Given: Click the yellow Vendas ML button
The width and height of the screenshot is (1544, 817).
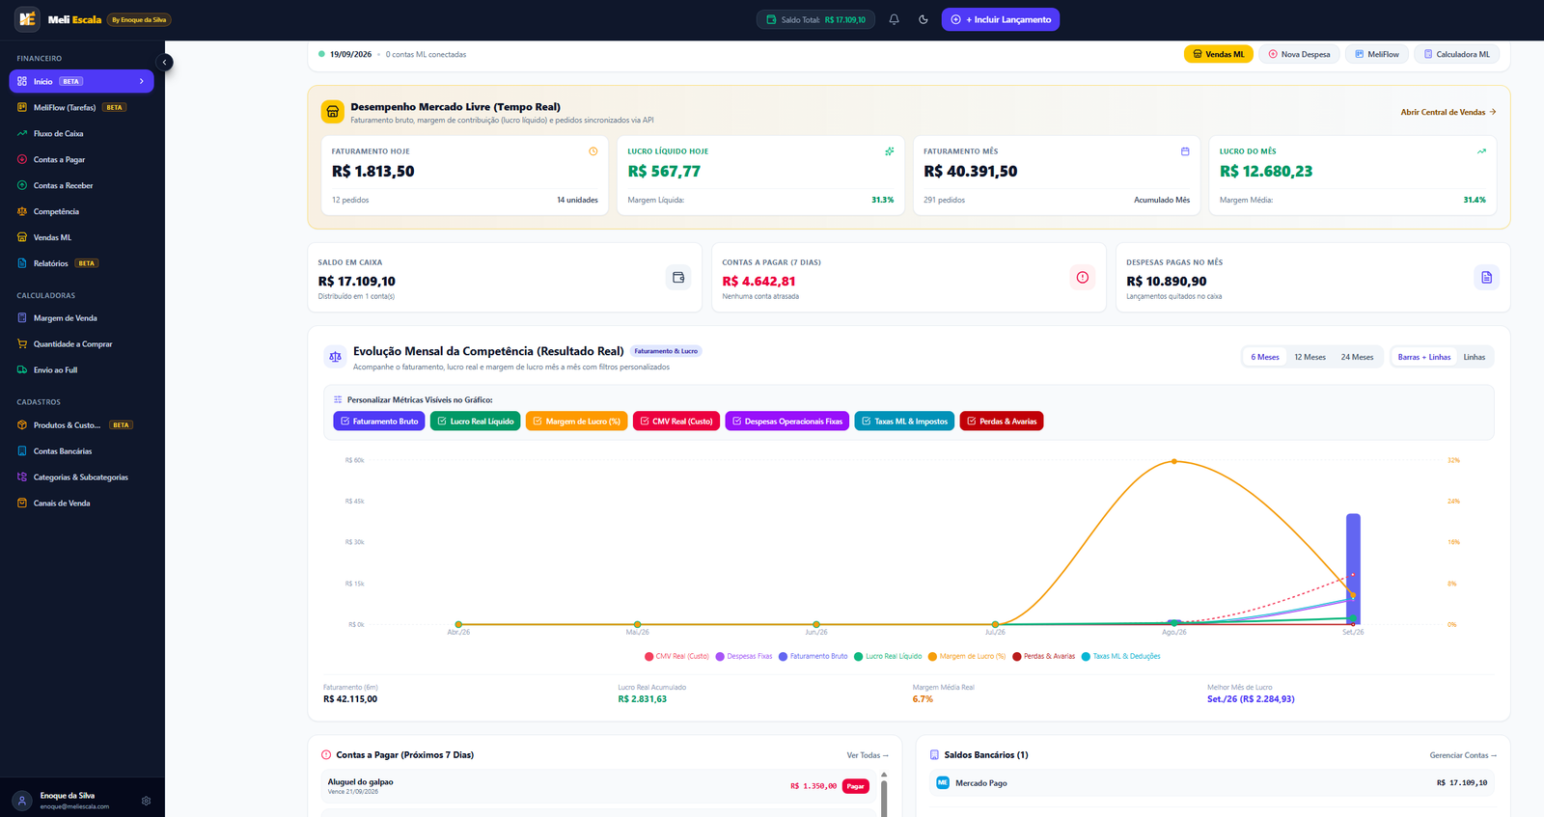Looking at the screenshot, I should 1219,54.
